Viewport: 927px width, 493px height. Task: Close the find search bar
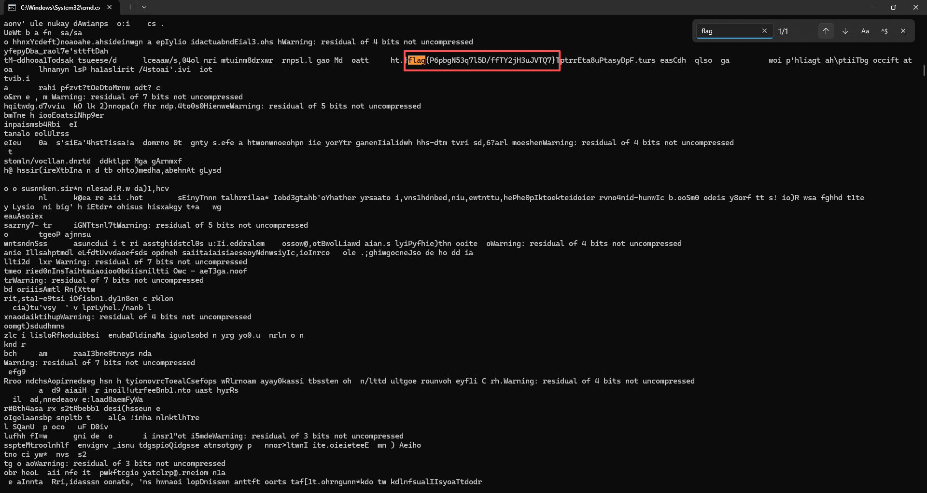click(x=903, y=31)
